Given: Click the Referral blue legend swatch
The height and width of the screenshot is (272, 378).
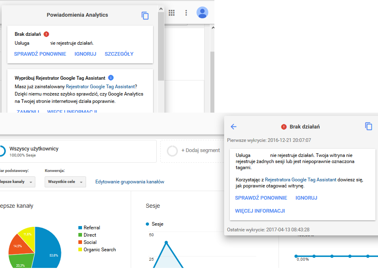Looking at the screenshot, I should coord(80,228).
